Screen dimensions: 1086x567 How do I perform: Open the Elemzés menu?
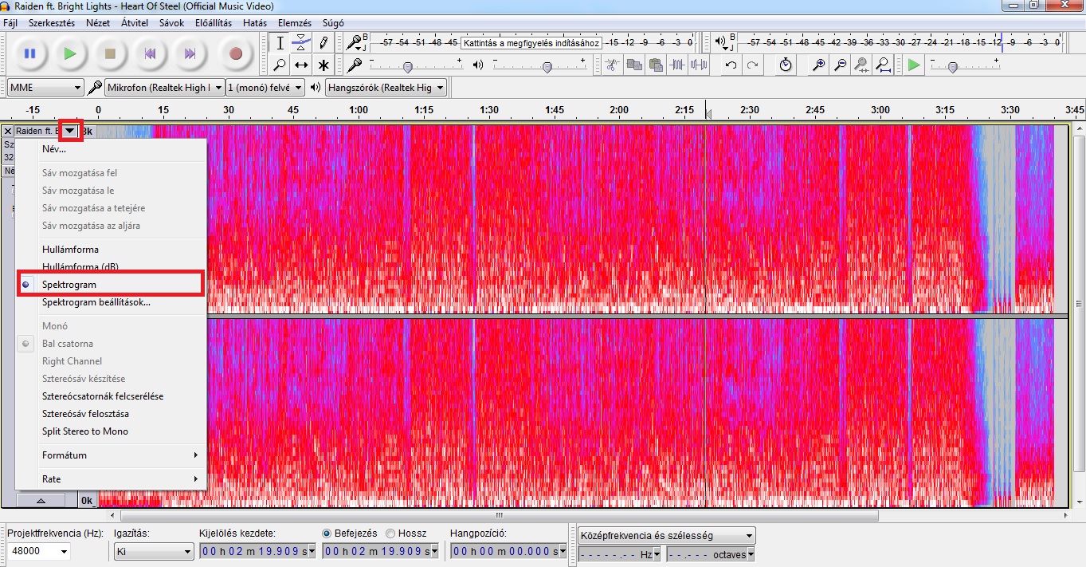(x=294, y=23)
